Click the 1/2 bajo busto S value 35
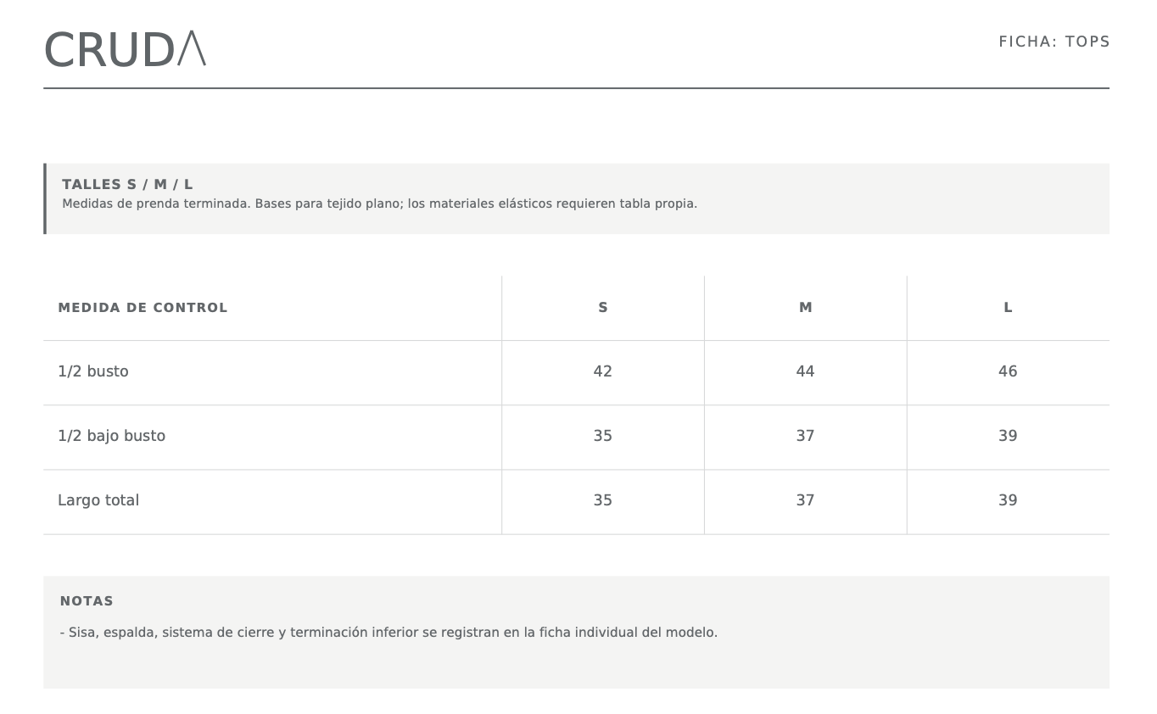 point(603,436)
